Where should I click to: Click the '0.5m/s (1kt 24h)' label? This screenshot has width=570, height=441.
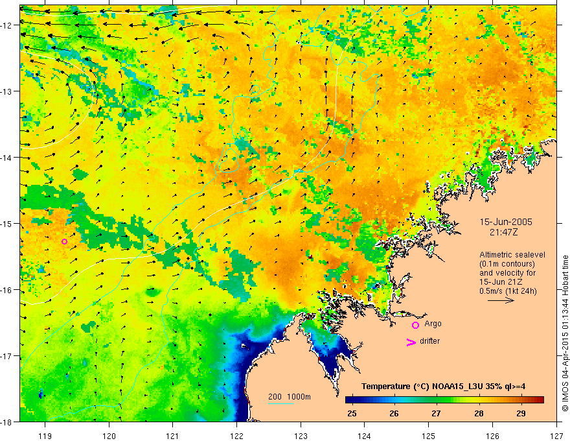508,291
